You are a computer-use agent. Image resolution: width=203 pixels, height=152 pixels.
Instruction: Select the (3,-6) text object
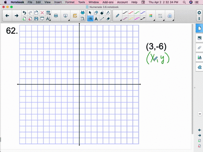156,46
